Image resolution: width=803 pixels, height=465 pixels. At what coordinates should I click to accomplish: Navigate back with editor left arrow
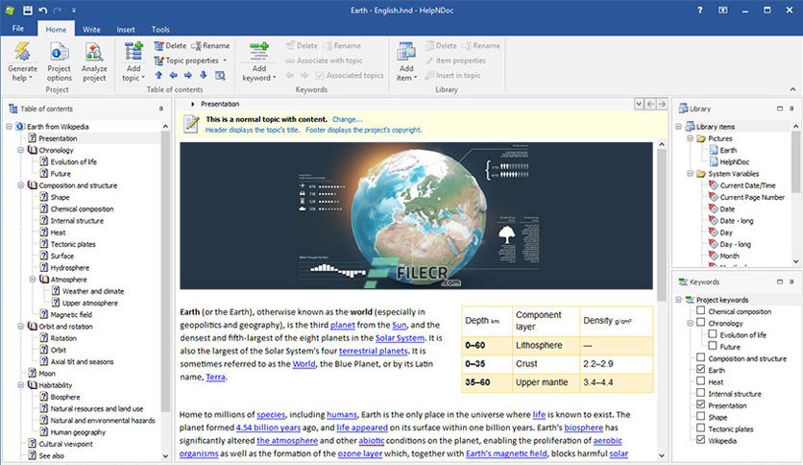(650, 104)
